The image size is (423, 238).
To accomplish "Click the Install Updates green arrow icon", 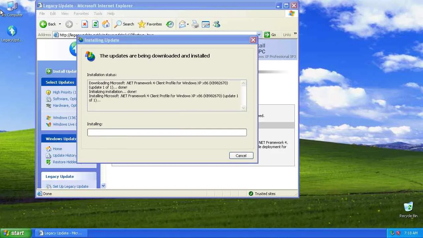I will point(49,71).
